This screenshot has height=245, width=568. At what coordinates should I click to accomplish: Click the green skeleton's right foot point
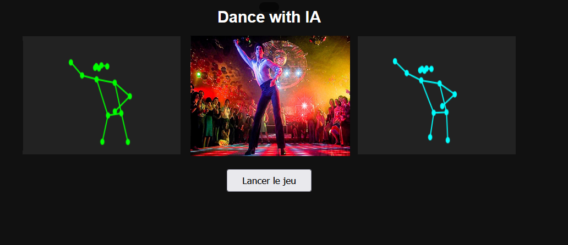128,142
